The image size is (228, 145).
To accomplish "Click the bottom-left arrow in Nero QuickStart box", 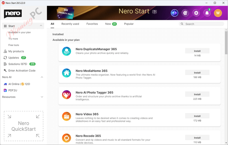I will [x=9, y=136].
